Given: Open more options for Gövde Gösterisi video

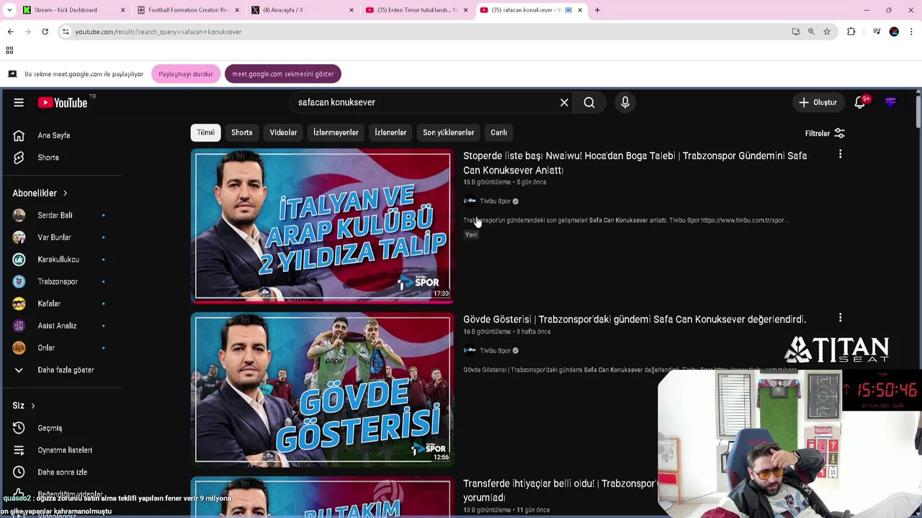Looking at the screenshot, I should pyautogui.click(x=840, y=318).
